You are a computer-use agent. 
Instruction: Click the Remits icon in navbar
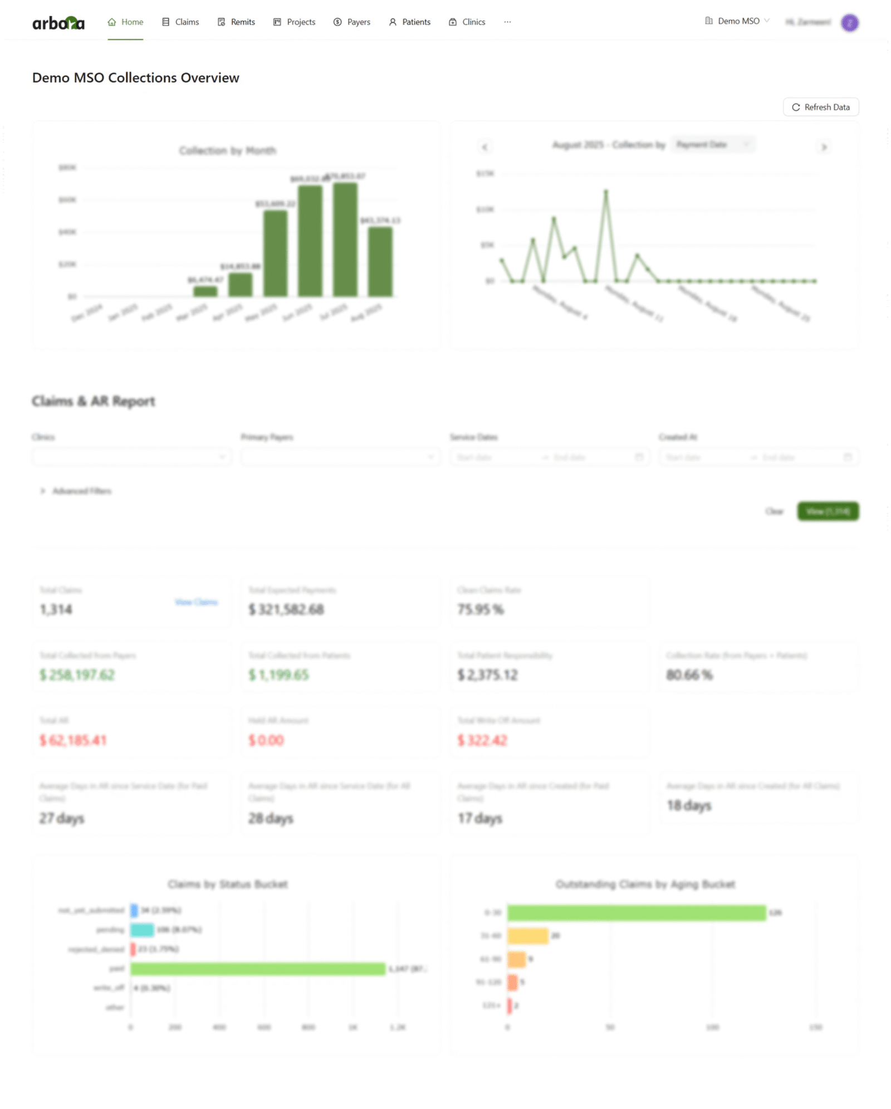221,22
